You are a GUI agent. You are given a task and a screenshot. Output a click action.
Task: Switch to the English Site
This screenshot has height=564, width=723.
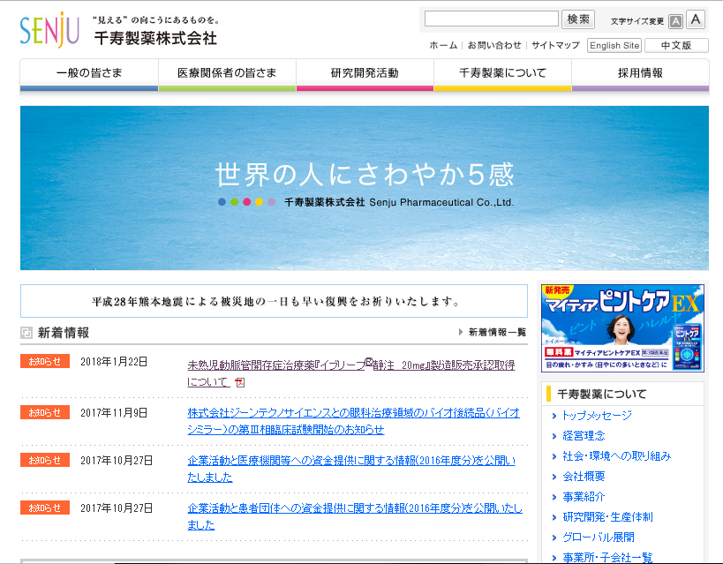(x=614, y=46)
